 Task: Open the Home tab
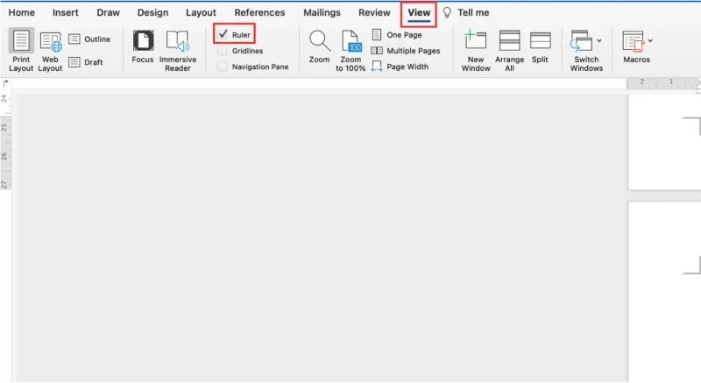(x=21, y=12)
